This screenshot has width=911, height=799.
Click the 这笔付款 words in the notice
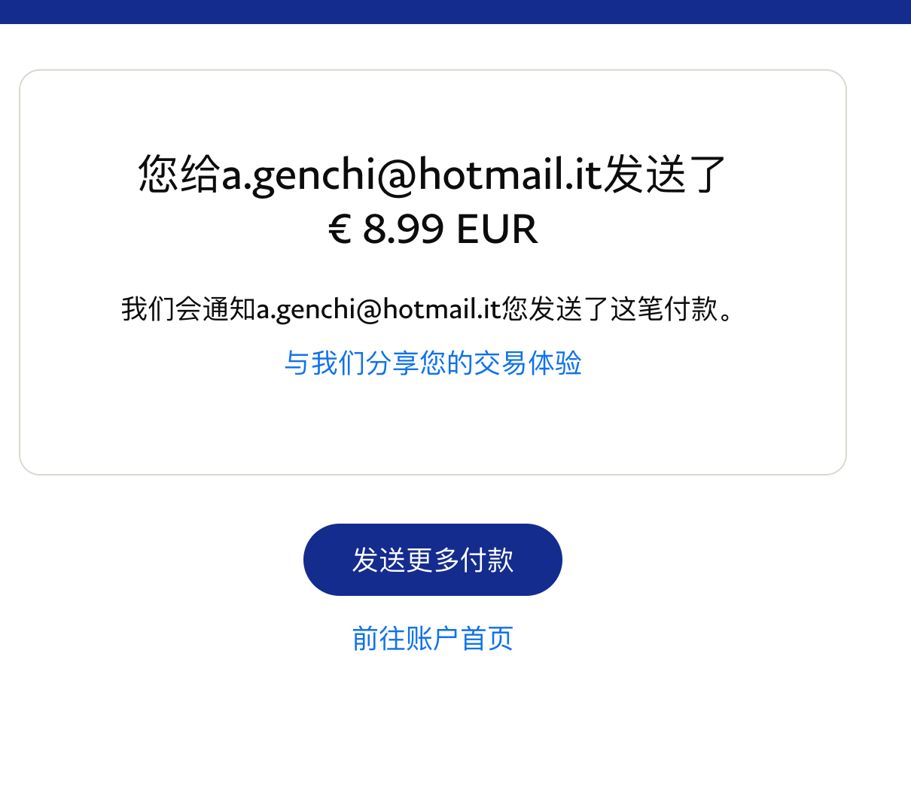pos(663,309)
